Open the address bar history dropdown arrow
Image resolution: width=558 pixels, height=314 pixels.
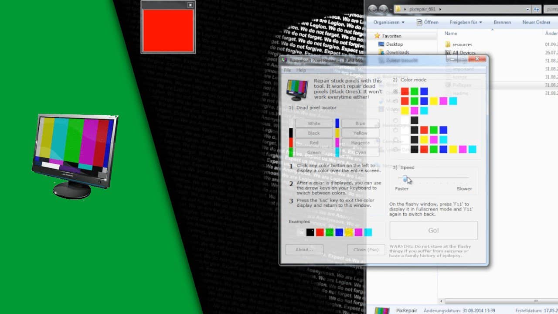527,9
